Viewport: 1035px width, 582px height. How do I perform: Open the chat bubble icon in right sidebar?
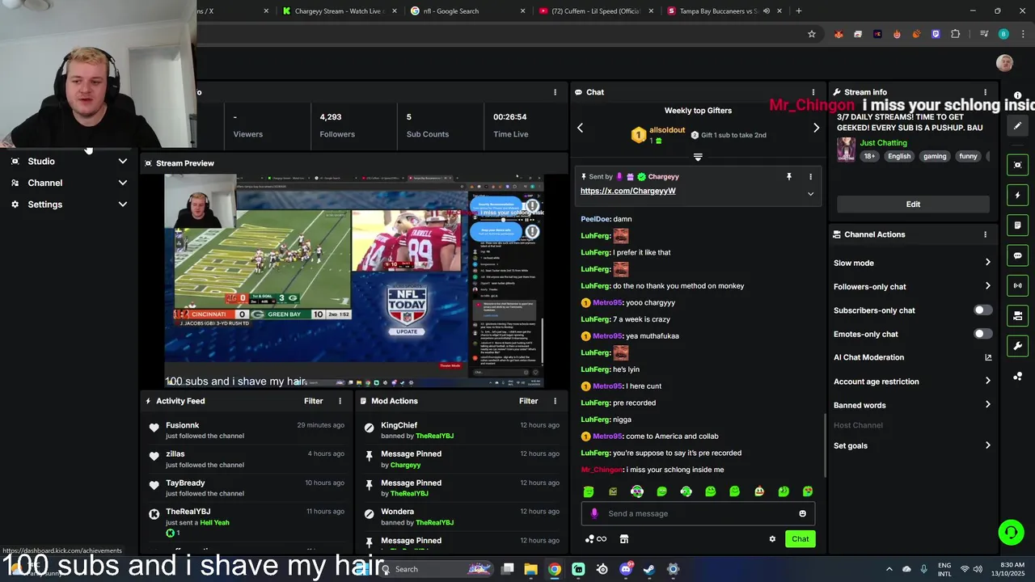point(1017,255)
